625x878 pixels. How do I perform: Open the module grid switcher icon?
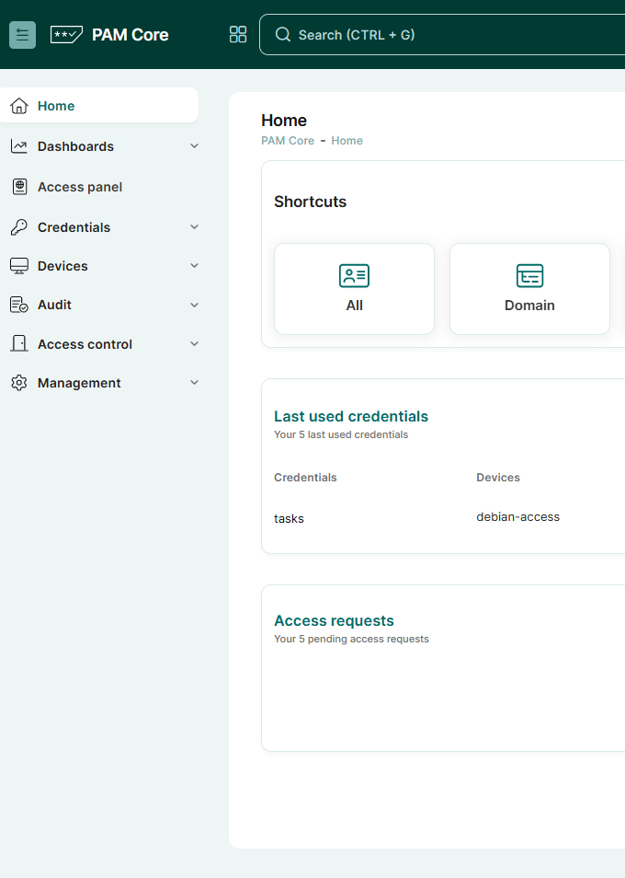click(238, 35)
